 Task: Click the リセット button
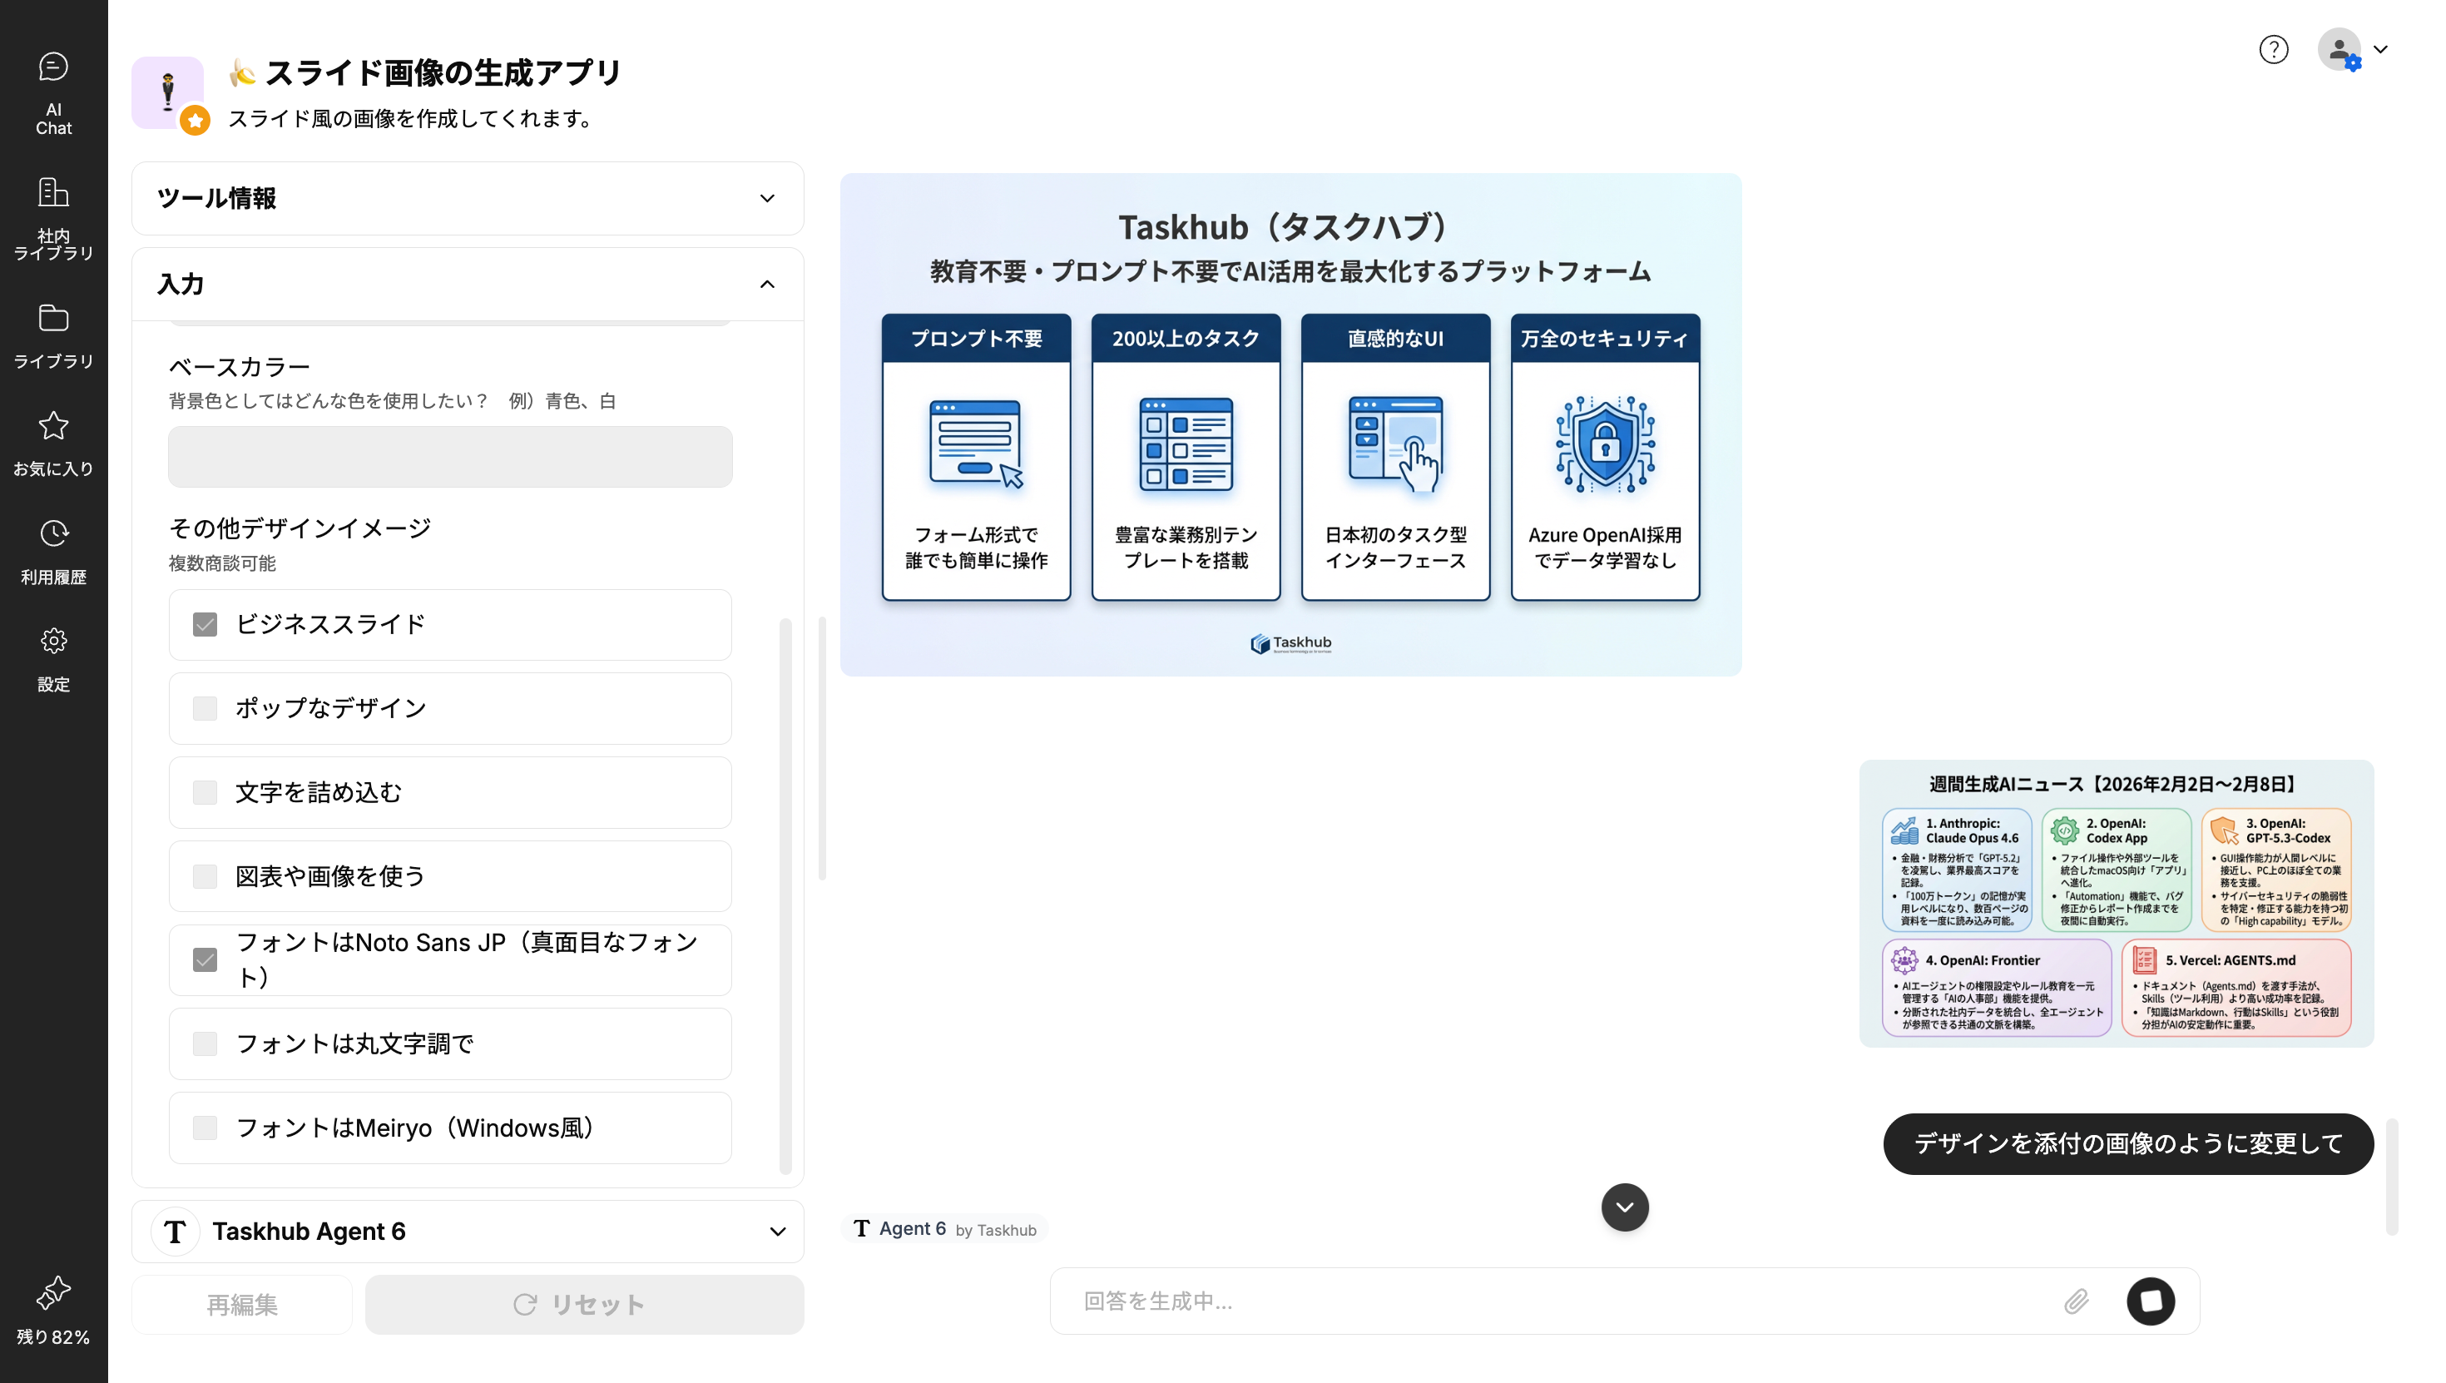[x=584, y=1304]
